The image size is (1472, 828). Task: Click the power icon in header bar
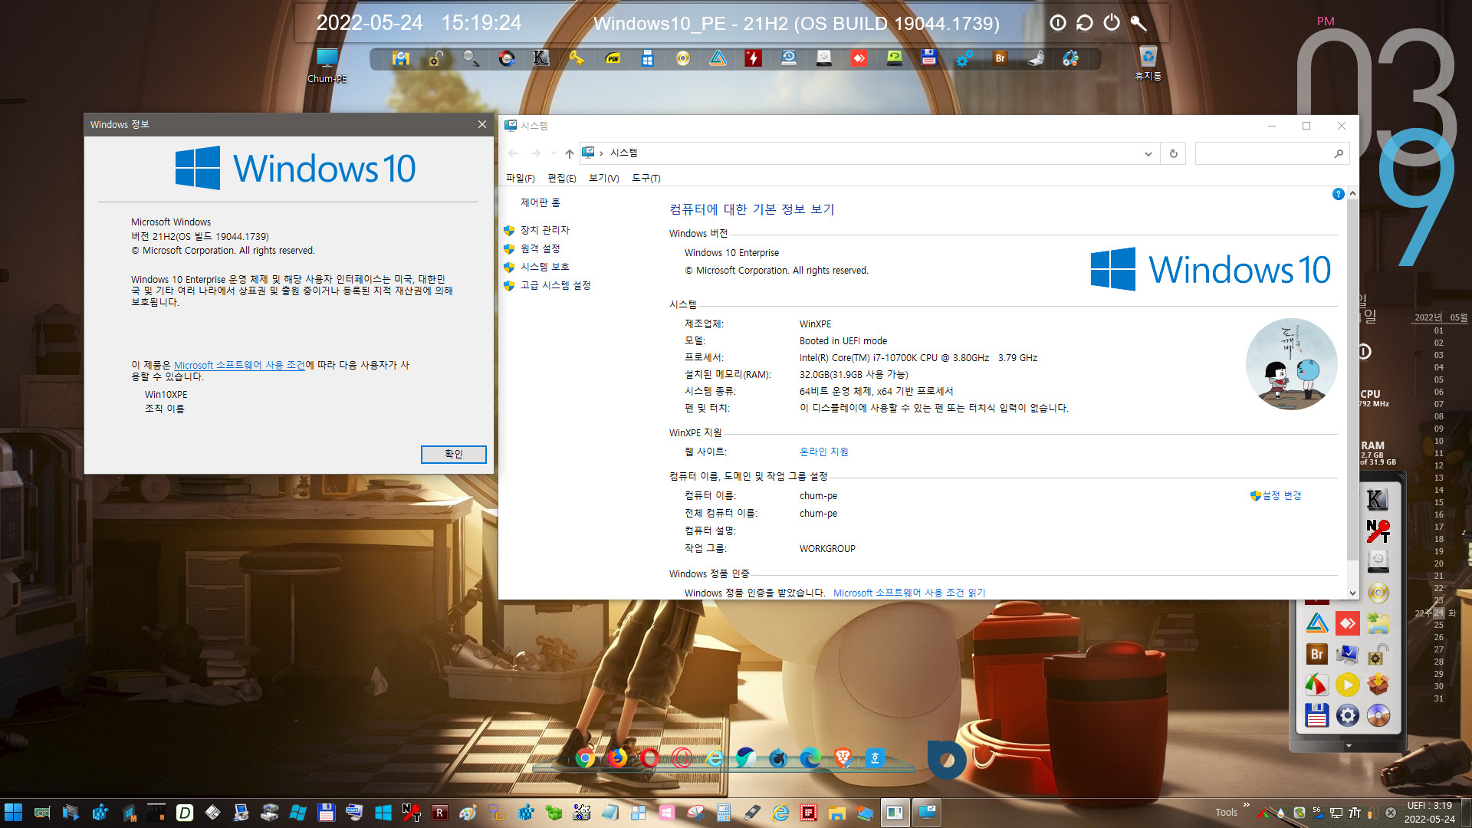1112,23
